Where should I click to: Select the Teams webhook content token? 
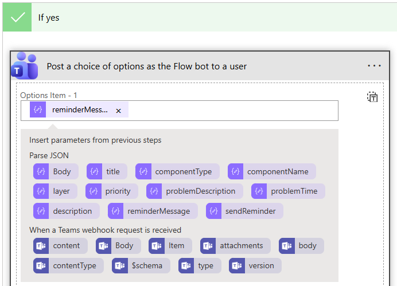[x=60, y=245]
